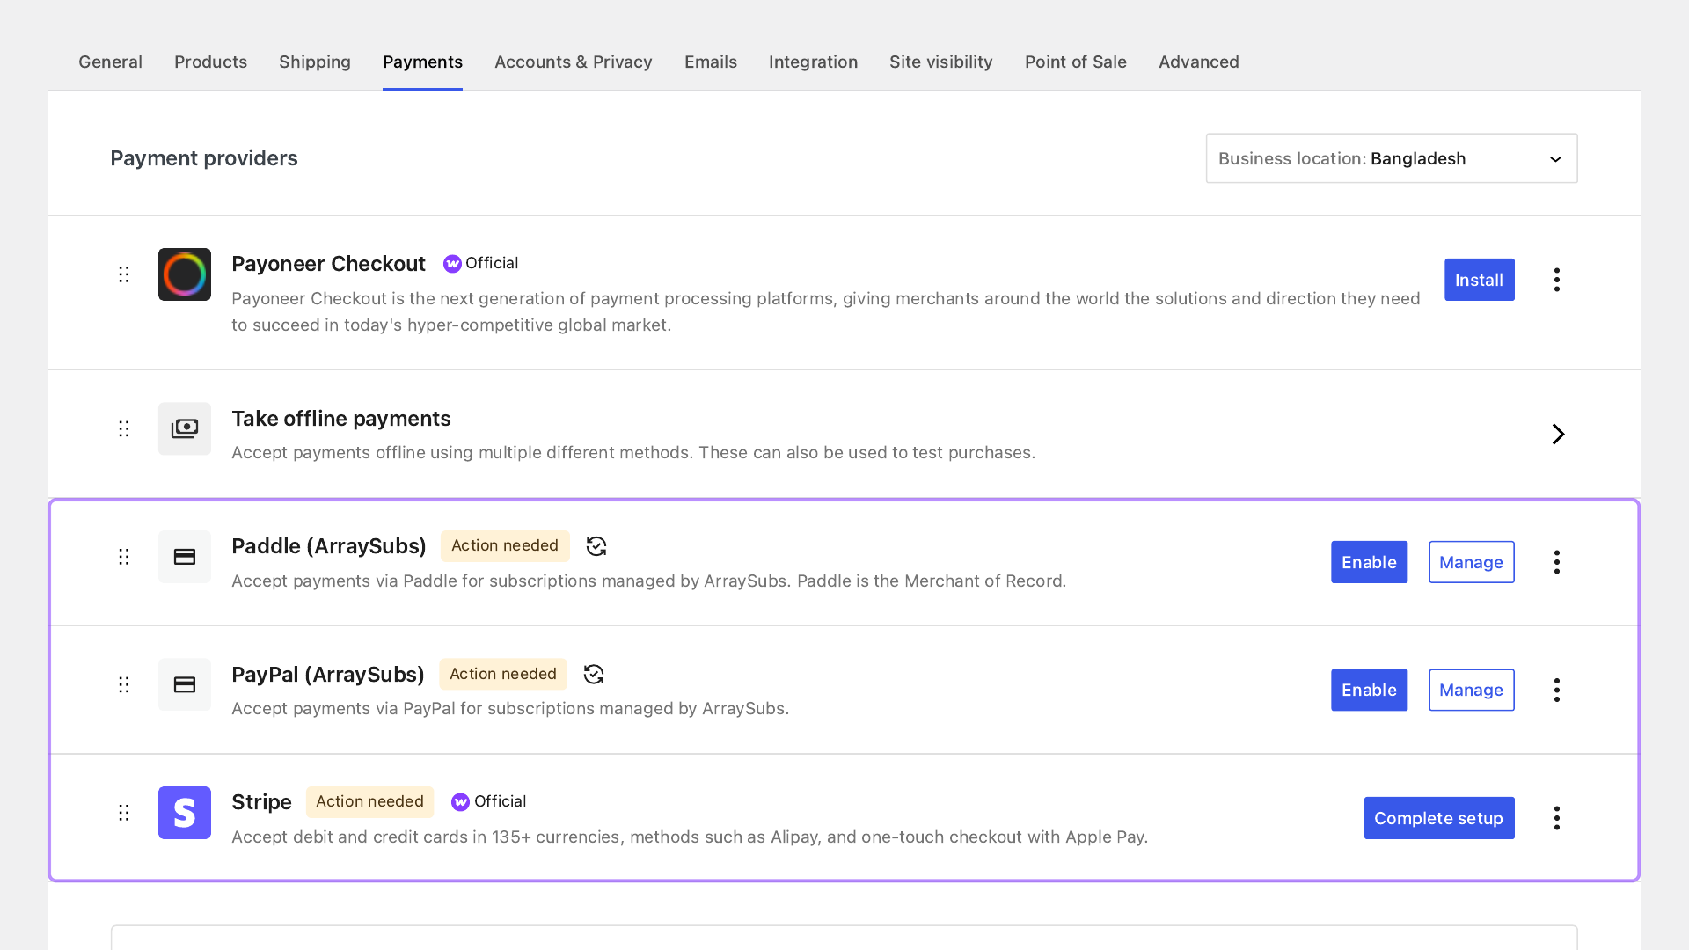Click the Stripe title text
Viewport: 1689px width, 950px height.
[x=261, y=802]
